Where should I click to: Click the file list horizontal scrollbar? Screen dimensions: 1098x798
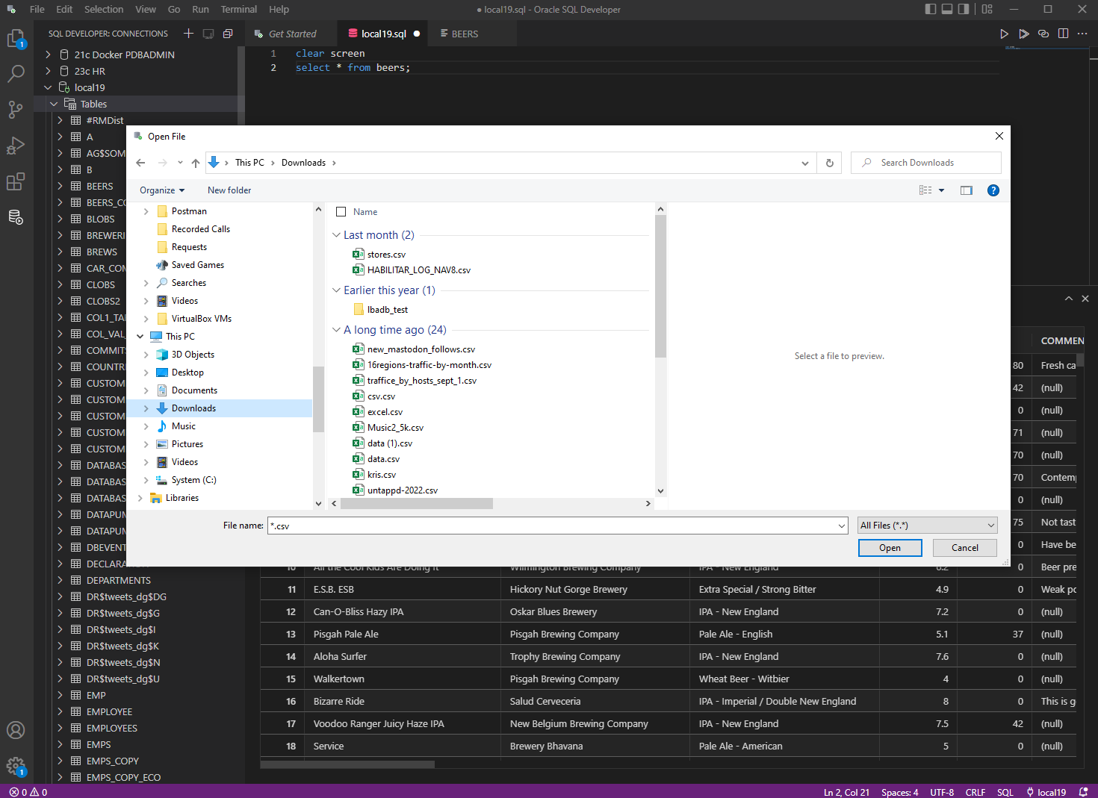417,504
